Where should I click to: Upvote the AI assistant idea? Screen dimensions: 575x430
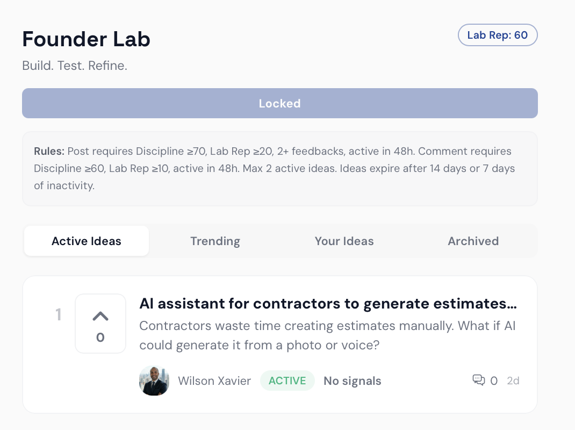[x=100, y=317]
